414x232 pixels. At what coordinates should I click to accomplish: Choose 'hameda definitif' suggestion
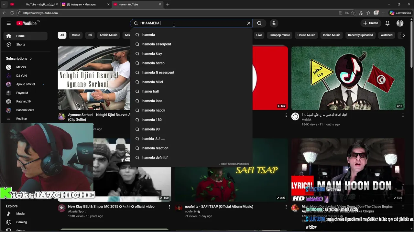pyautogui.click(x=191, y=158)
